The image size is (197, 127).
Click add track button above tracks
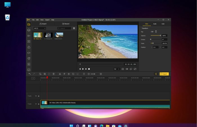click(x=33, y=78)
